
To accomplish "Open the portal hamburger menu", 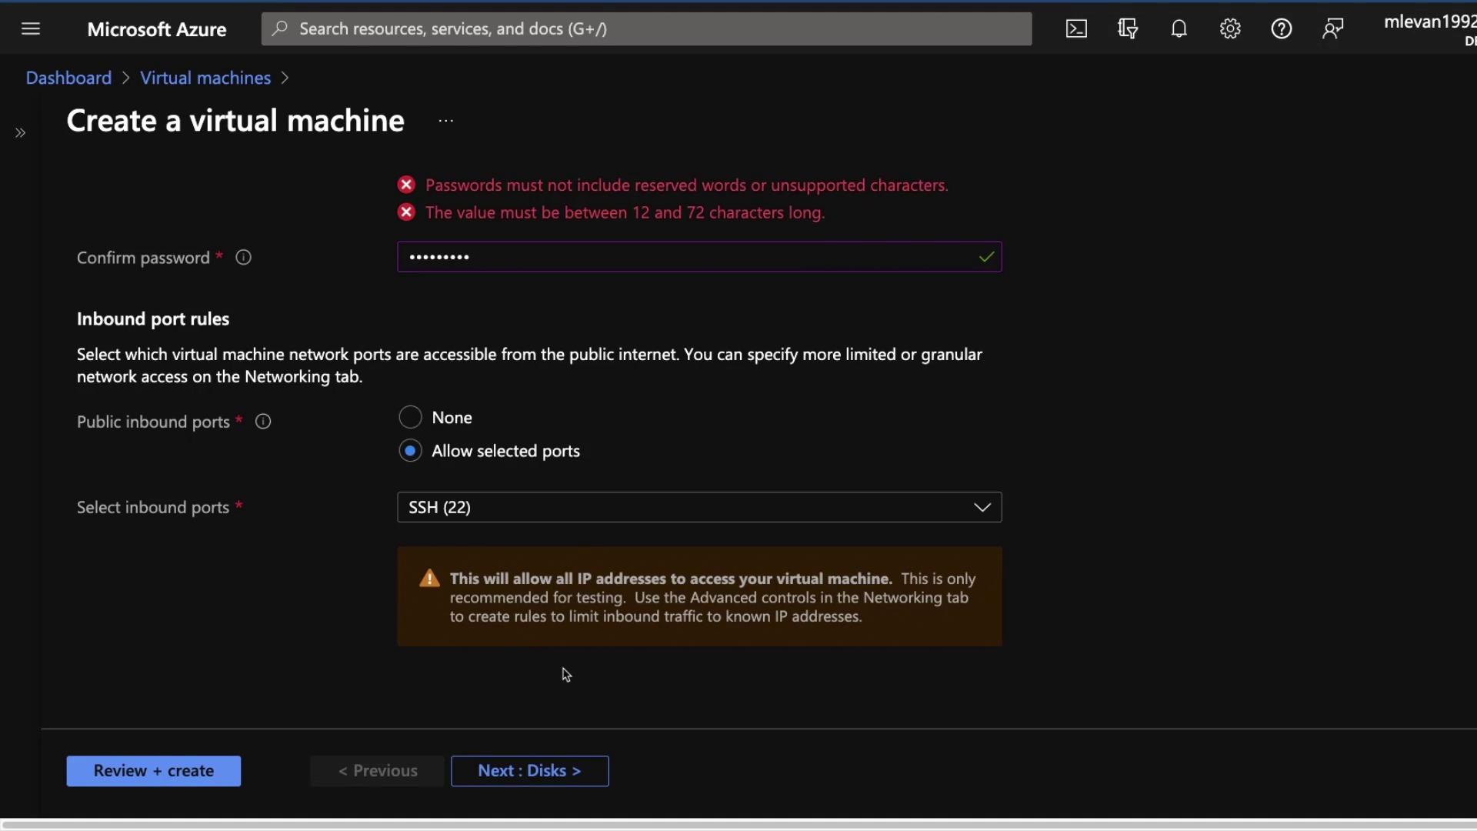I will pyautogui.click(x=31, y=28).
